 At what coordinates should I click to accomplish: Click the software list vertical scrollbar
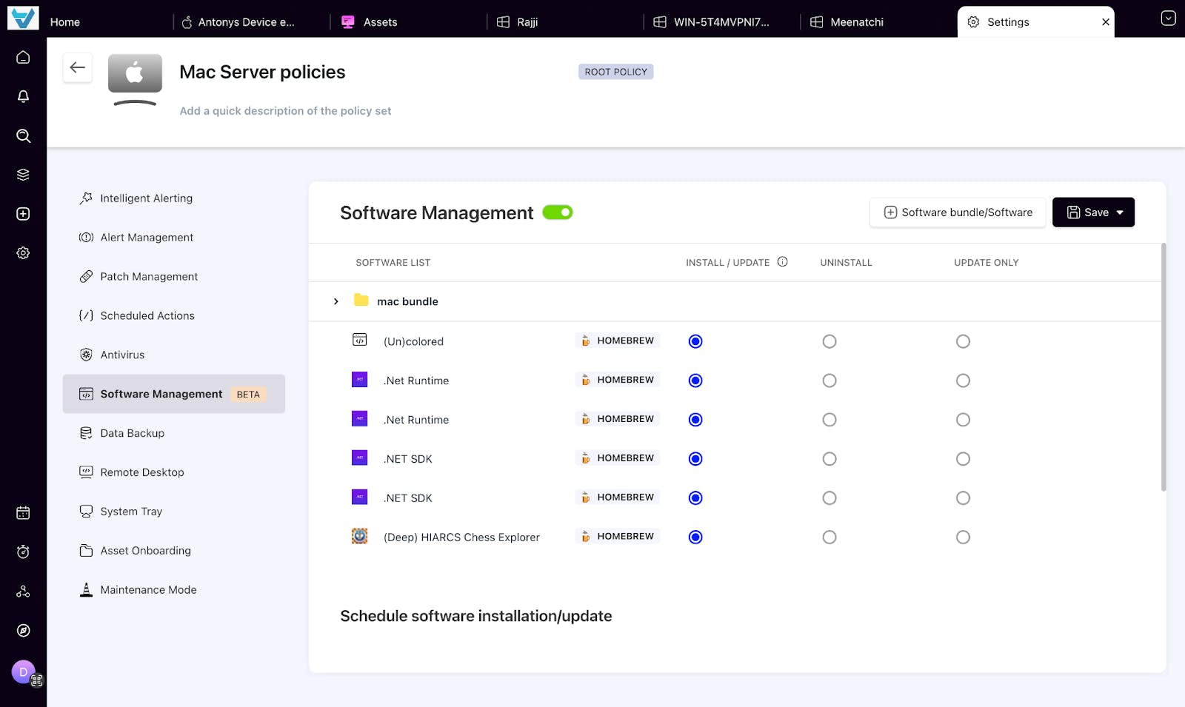[x=1164, y=367]
